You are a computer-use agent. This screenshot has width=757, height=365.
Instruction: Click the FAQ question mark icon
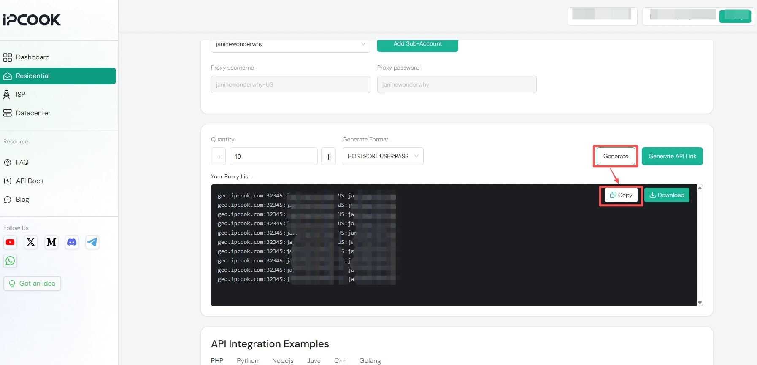[x=8, y=162]
